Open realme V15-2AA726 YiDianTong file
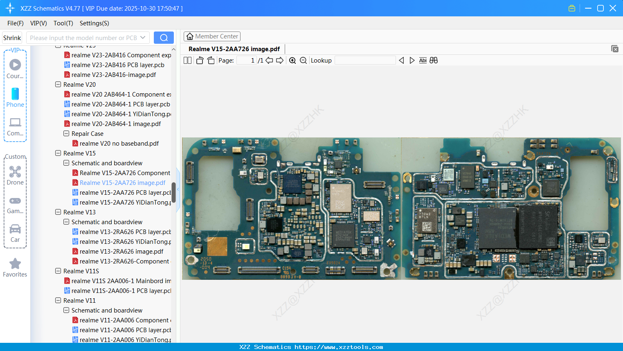 [125, 202]
